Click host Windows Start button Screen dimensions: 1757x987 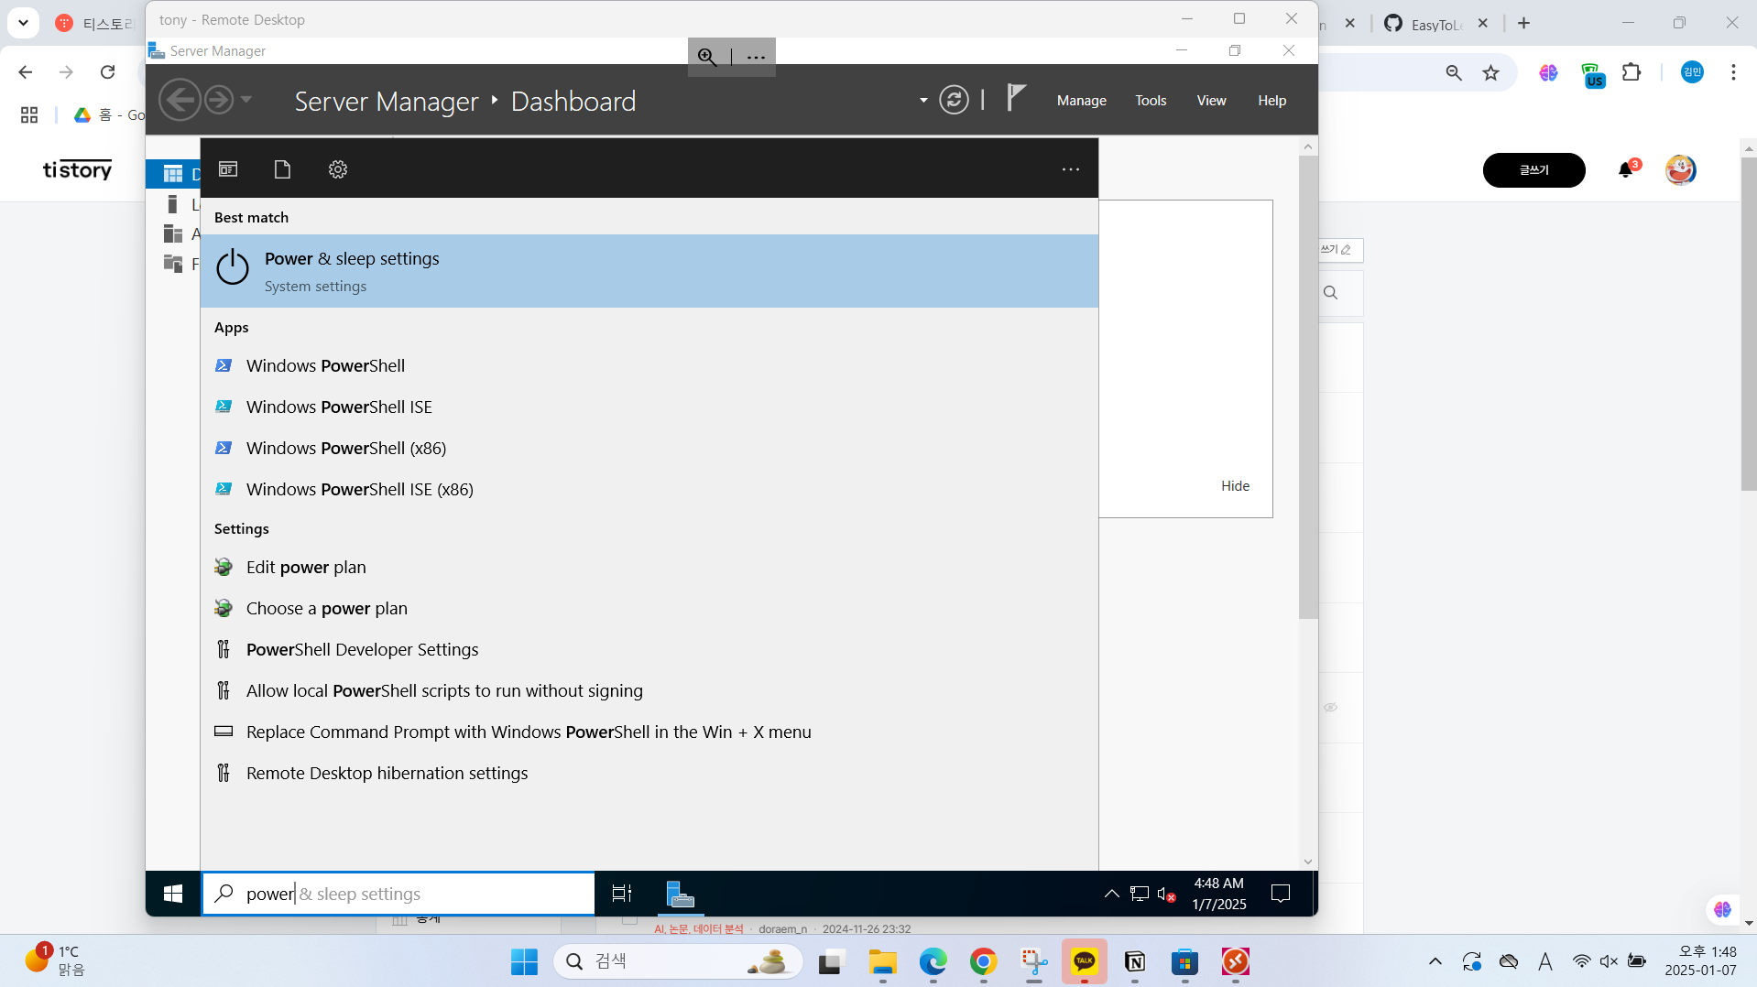tap(524, 961)
